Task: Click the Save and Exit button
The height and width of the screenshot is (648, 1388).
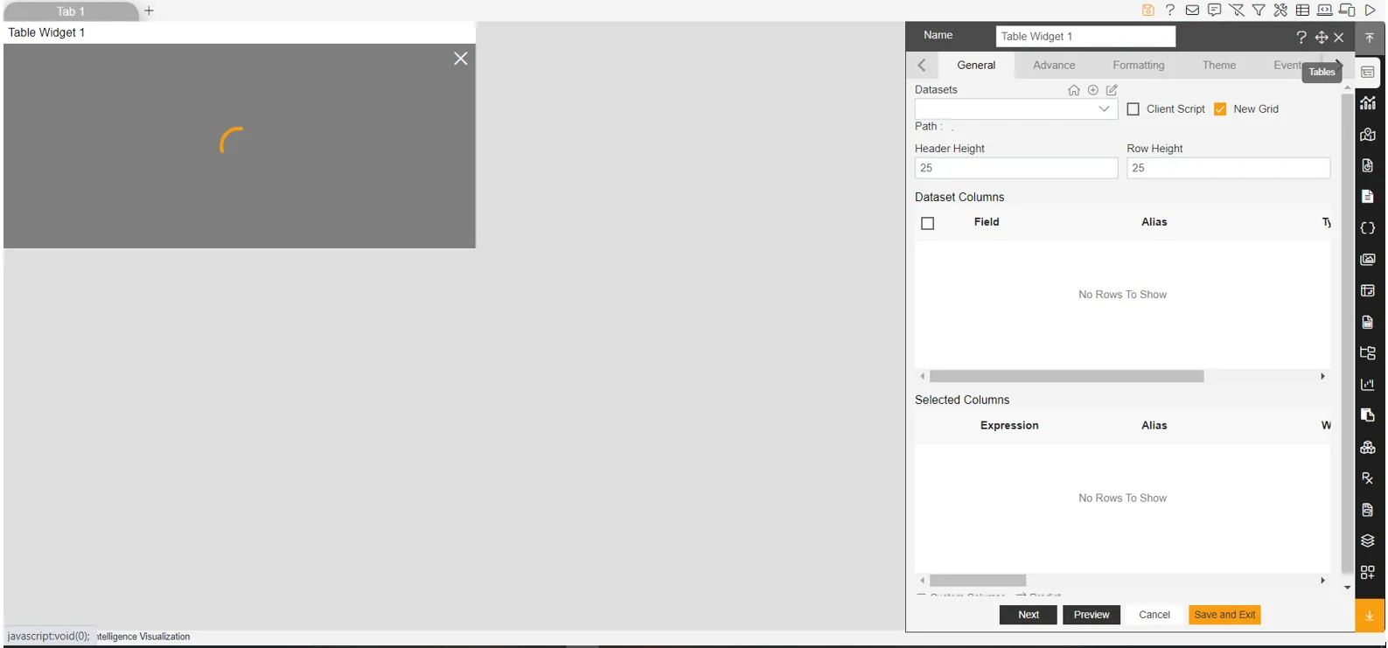Action: pyautogui.click(x=1224, y=615)
